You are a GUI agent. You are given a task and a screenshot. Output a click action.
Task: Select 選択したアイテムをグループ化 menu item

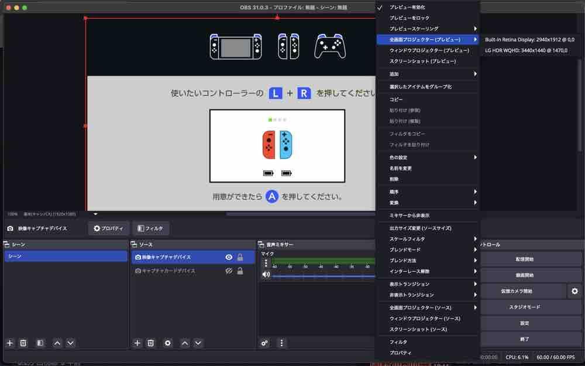(428, 87)
